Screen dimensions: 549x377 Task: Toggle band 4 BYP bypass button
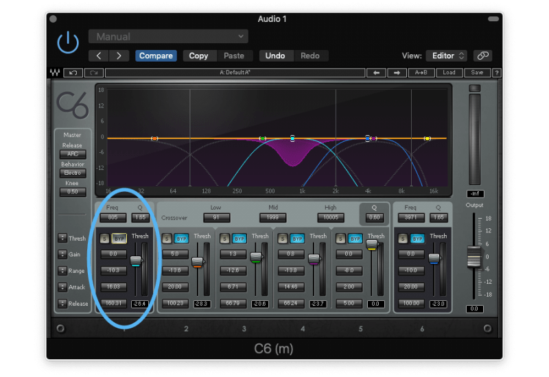[297, 239]
